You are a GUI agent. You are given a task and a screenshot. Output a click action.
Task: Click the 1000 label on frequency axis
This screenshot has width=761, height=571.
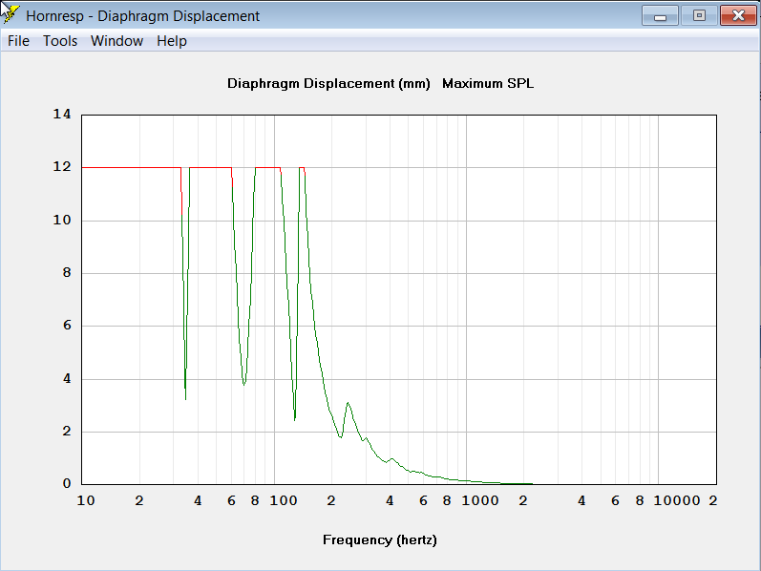point(480,500)
